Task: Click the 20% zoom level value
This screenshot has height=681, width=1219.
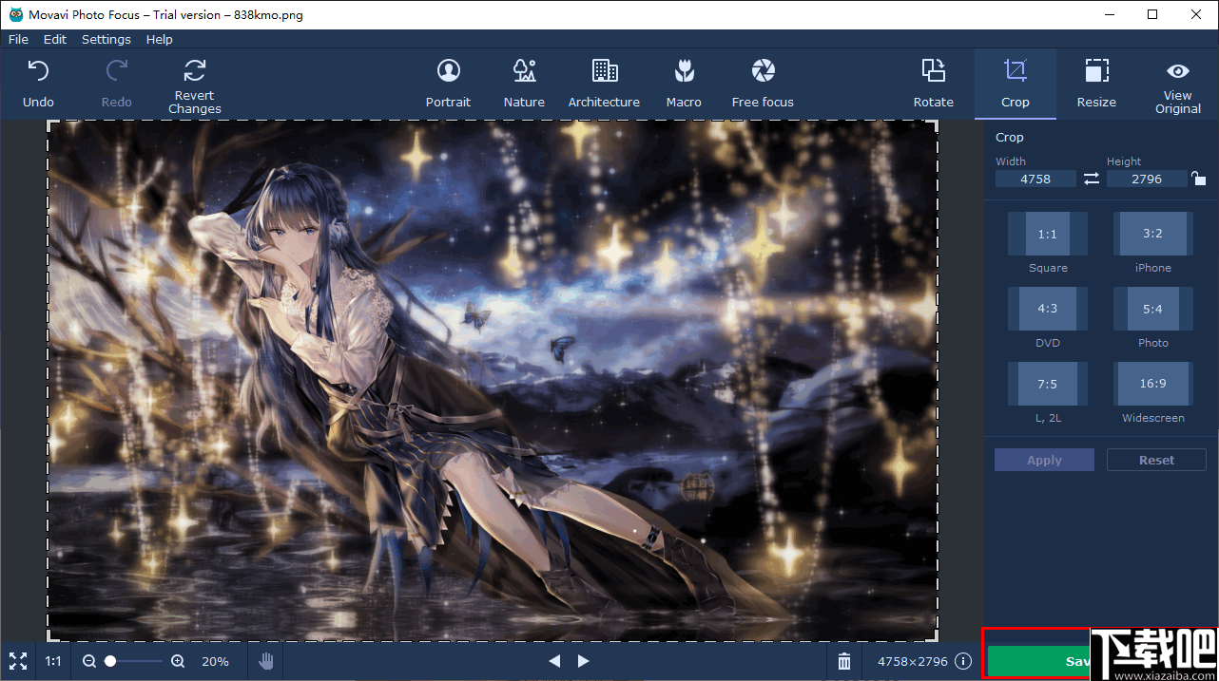Action: [x=215, y=661]
